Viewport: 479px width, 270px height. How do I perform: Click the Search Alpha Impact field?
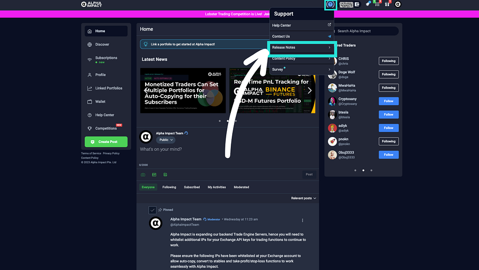click(365, 31)
